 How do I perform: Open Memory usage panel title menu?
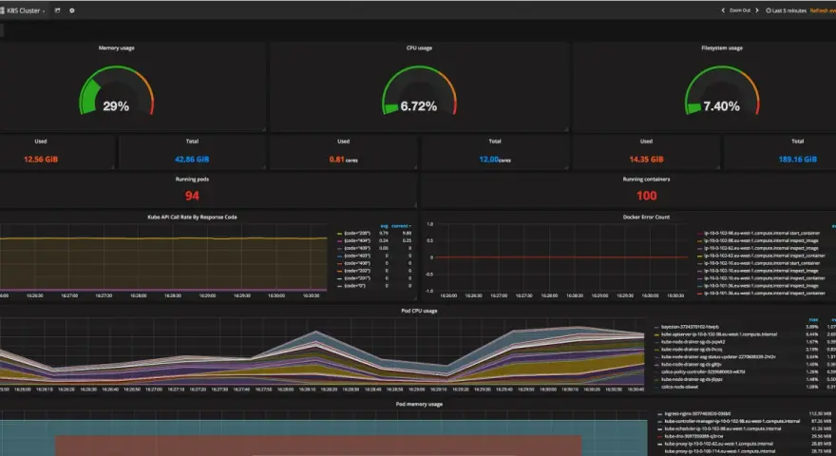click(116, 48)
